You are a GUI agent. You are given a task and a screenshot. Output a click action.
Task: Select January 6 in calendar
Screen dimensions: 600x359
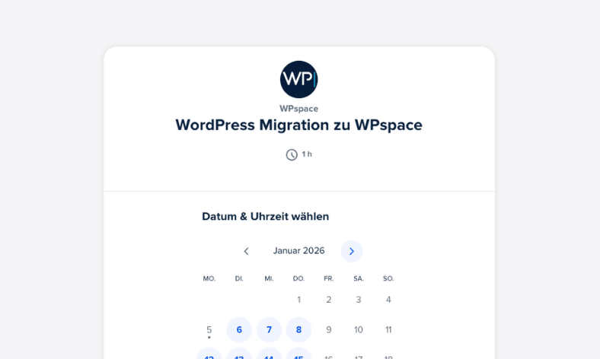tap(239, 329)
